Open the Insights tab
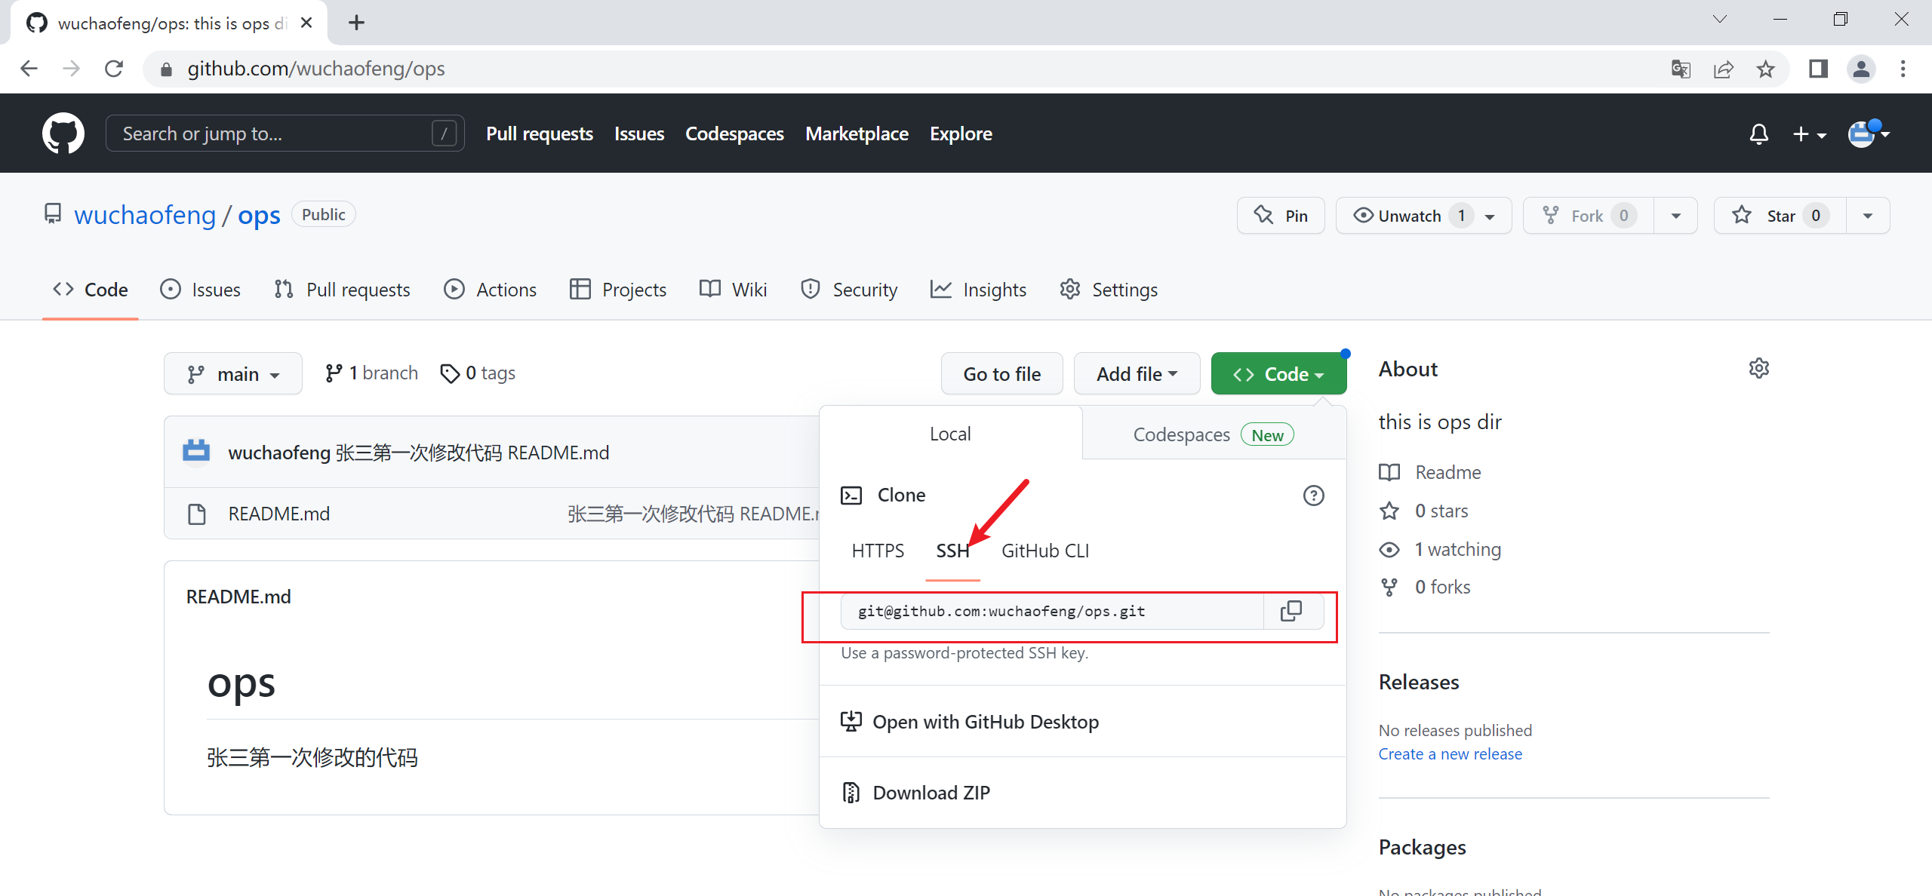The width and height of the screenshot is (1932, 896). tap(979, 290)
